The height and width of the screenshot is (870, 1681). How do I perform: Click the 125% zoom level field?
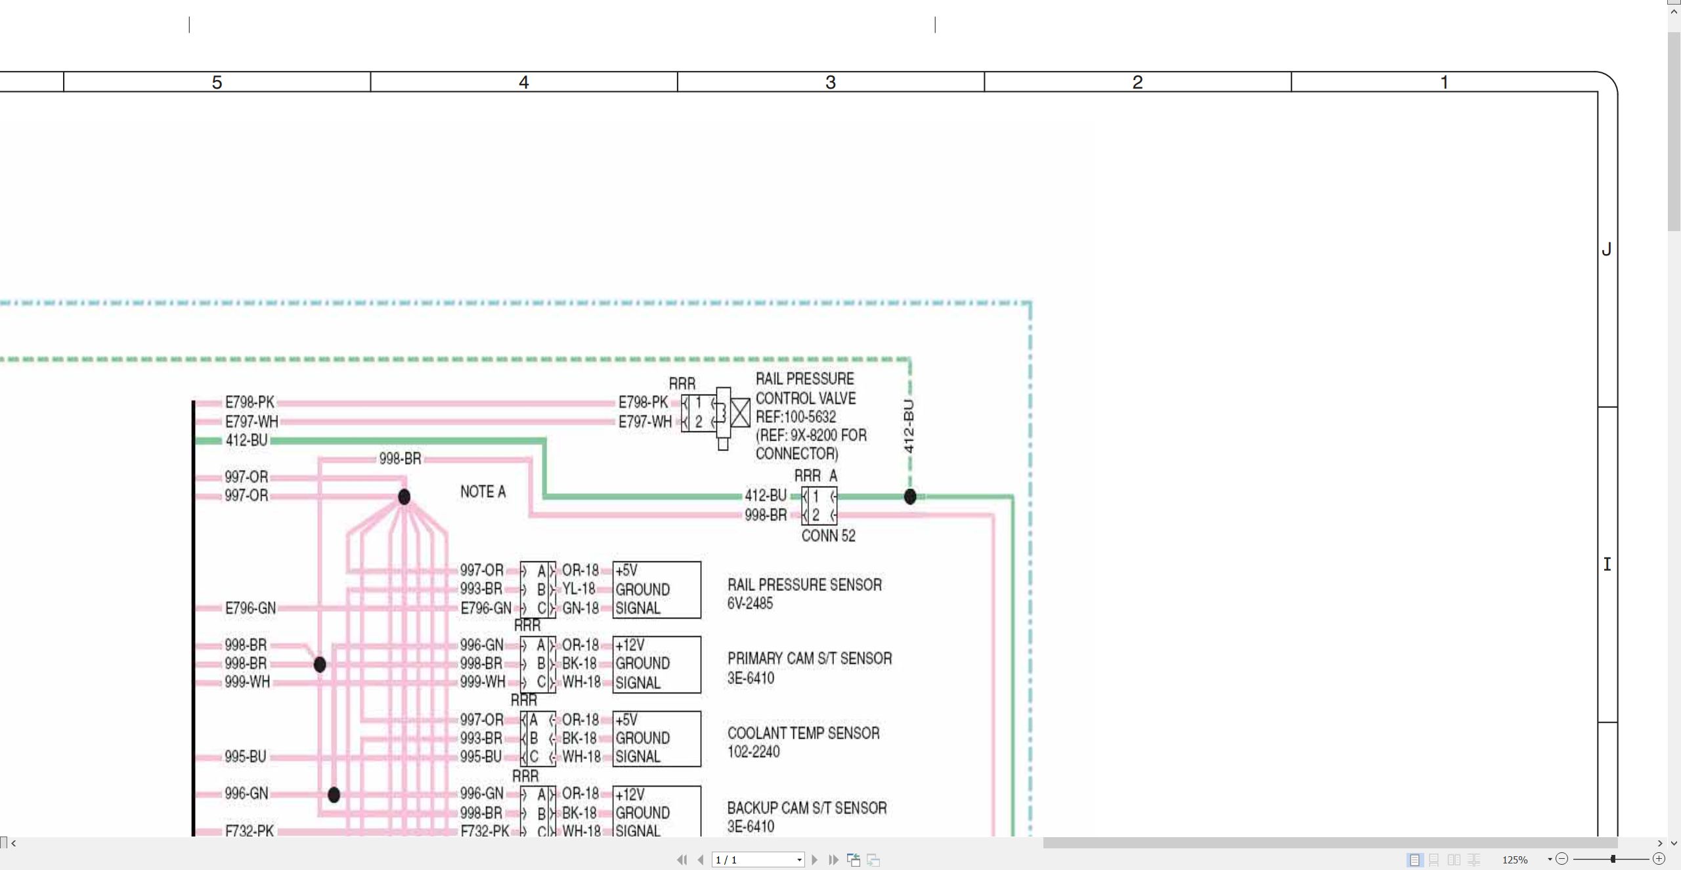(1515, 859)
